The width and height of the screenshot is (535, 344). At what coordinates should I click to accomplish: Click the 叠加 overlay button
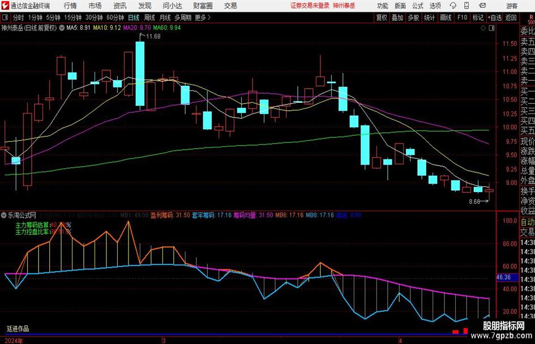click(x=397, y=18)
